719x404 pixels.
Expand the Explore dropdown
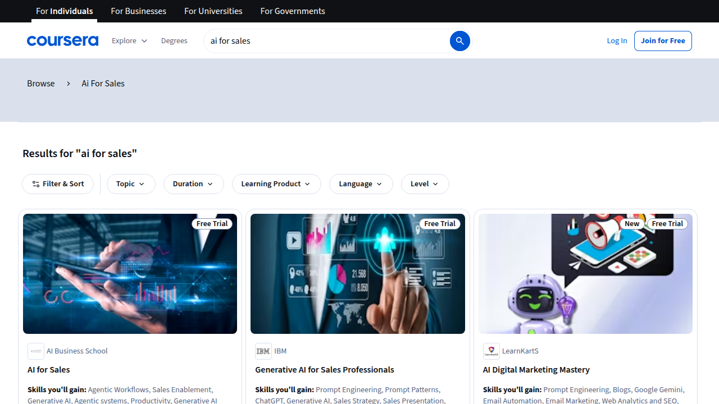point(130,41)
